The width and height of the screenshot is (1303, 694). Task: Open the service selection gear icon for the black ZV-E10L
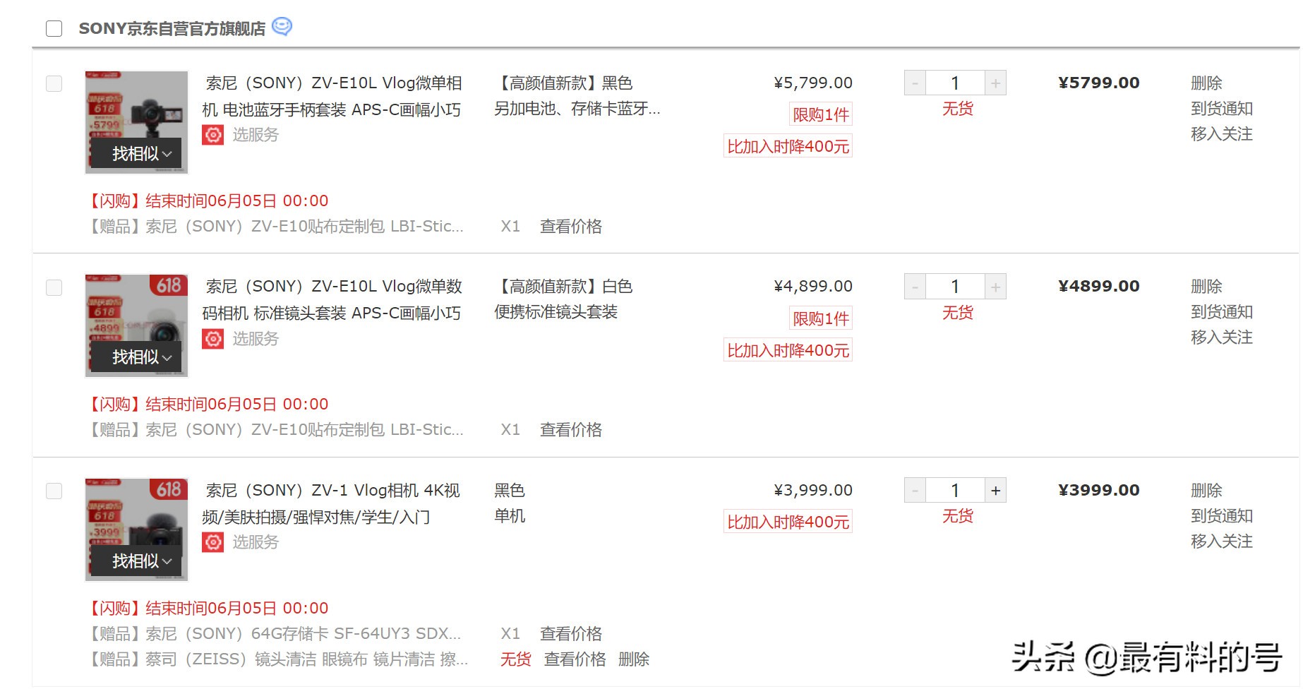(212, 134)
